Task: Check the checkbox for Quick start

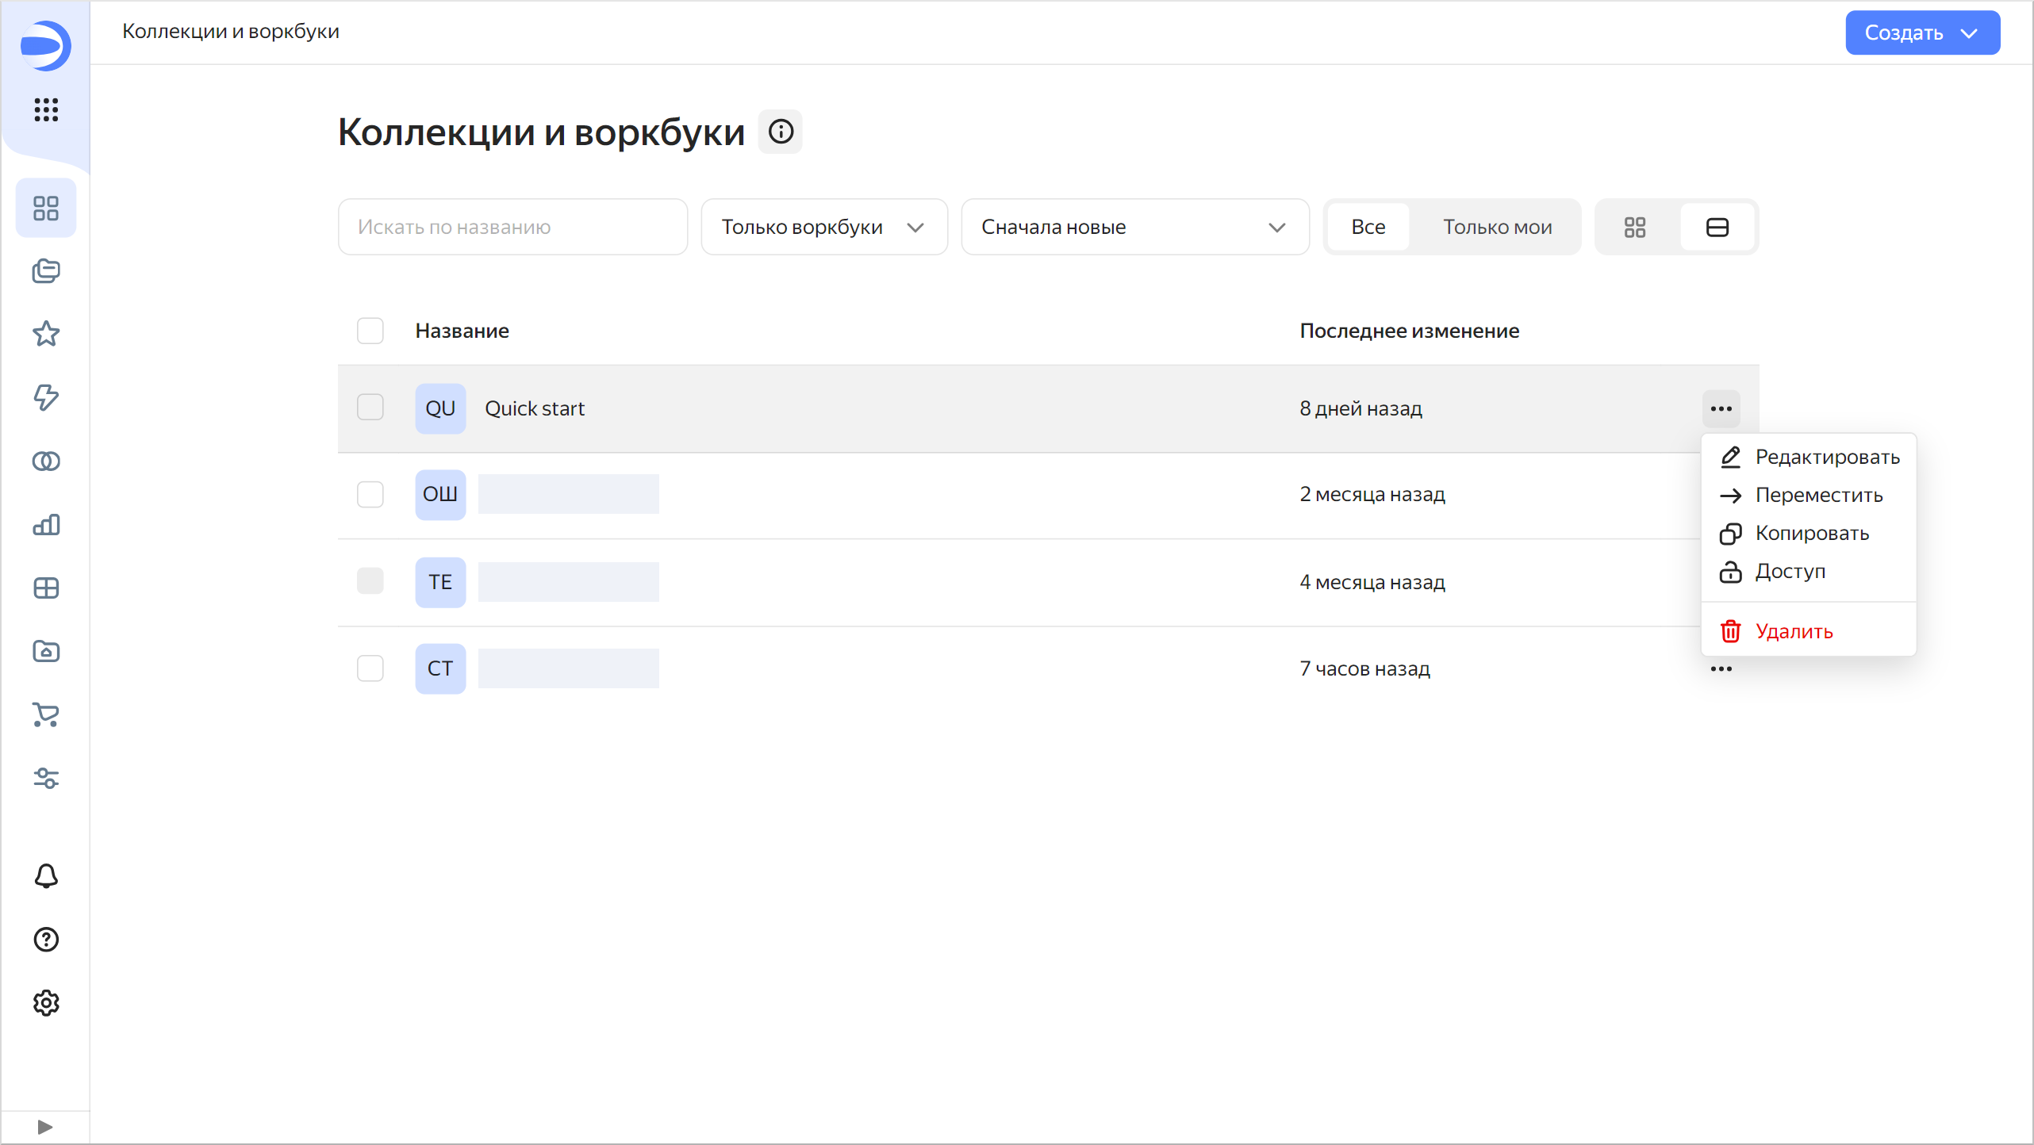Action: pos(370,407)
